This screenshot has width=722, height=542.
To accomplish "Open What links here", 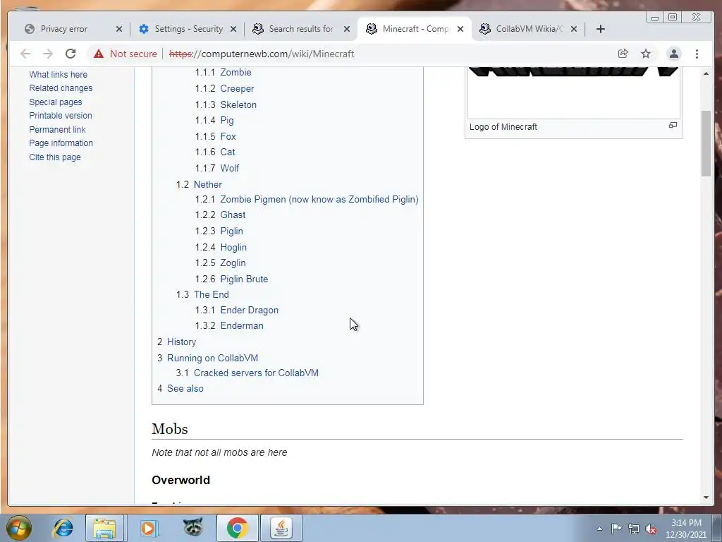I will (x=58, y=75).
